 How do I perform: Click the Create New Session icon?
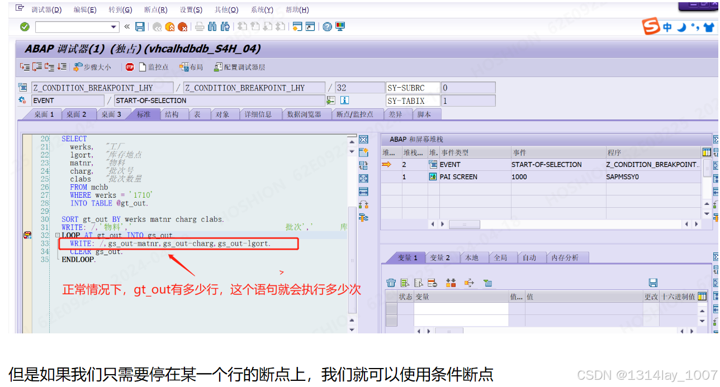(x=297, y=27)
